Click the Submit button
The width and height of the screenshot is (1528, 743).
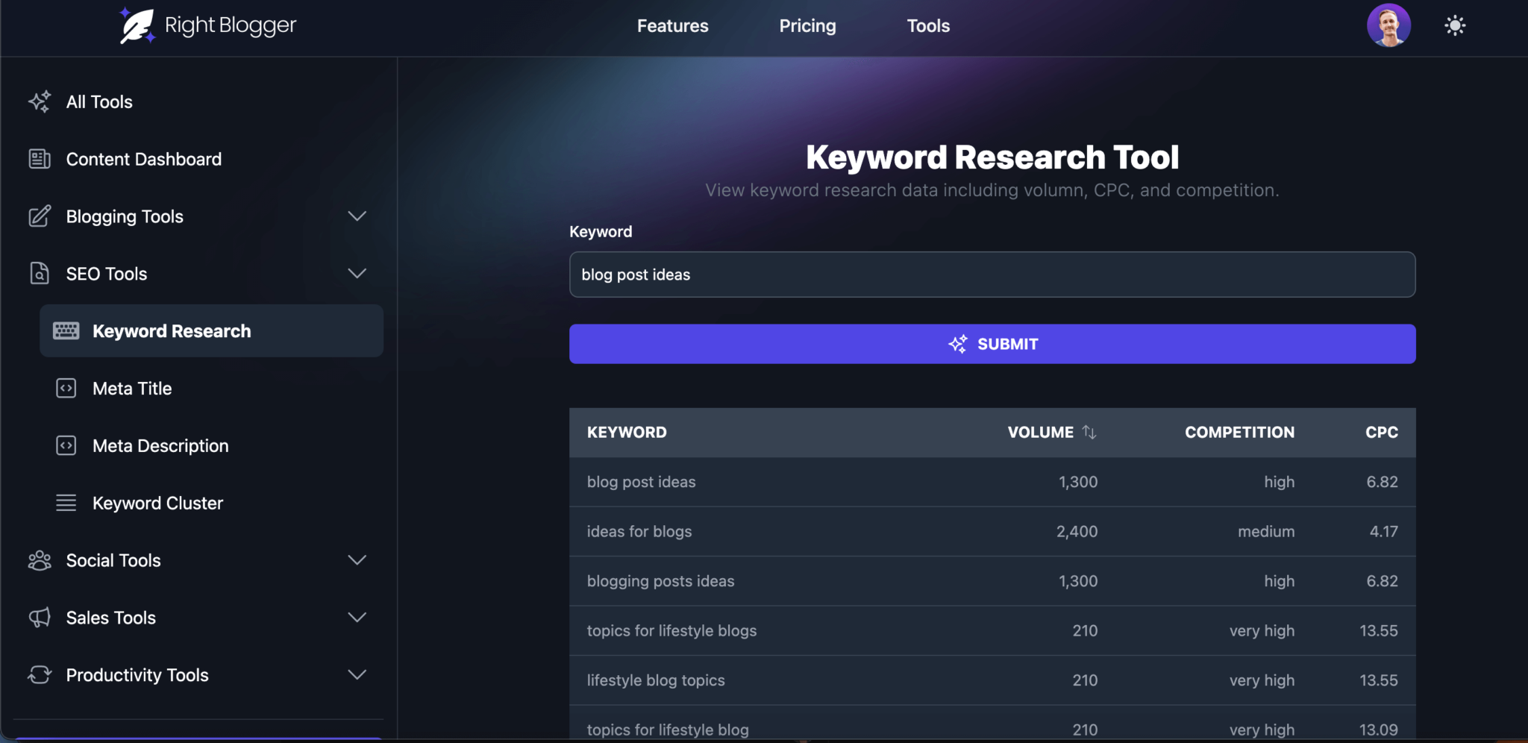[x=992, y=344]
